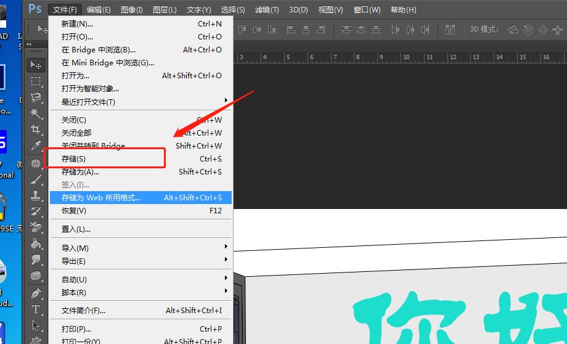567x344 pixels.
Task: Select the Crop tool
Action: [36, 129]
